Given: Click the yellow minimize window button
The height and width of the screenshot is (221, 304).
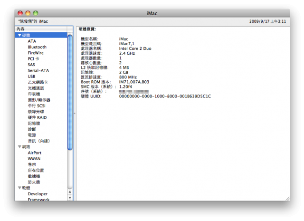Looking at the screenshot, I should (x=28, y=13).
